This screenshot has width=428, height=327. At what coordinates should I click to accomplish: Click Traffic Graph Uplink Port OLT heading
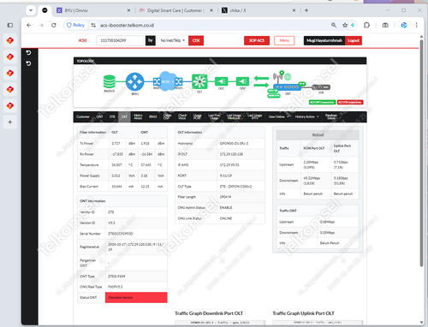[303, 313]
